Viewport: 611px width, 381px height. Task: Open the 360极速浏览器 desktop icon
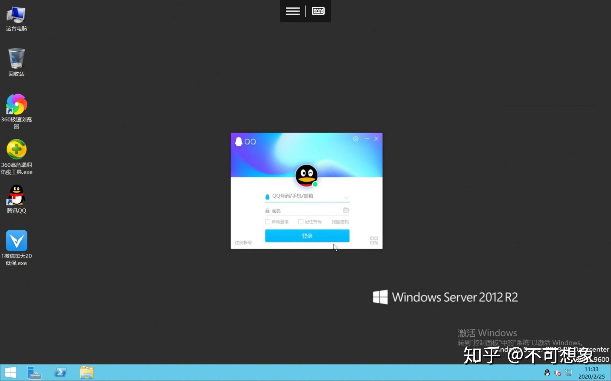(16, 105)
